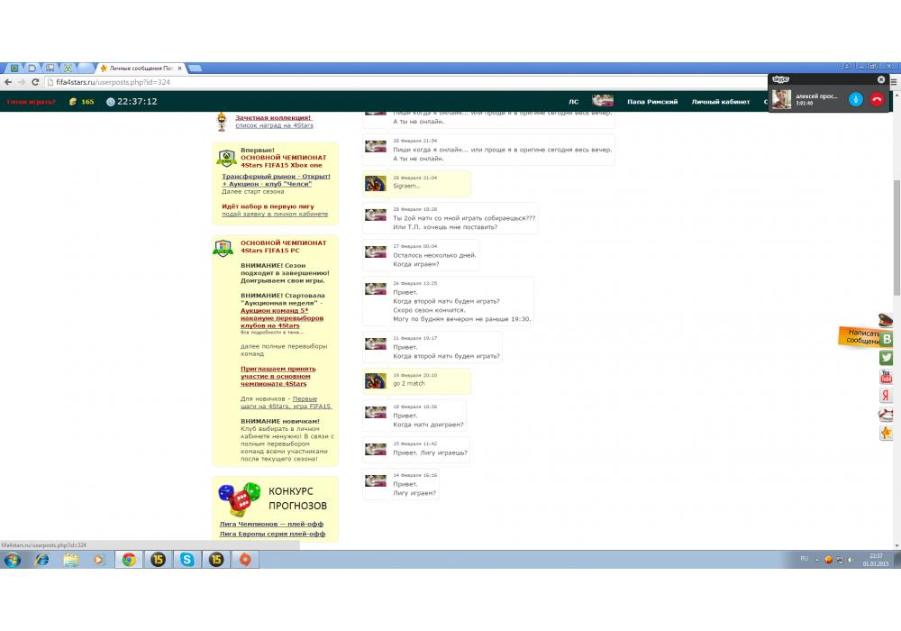Open ЛС private messages in navbar
This screenshot has width=901, height=631.
pos(574,102)
